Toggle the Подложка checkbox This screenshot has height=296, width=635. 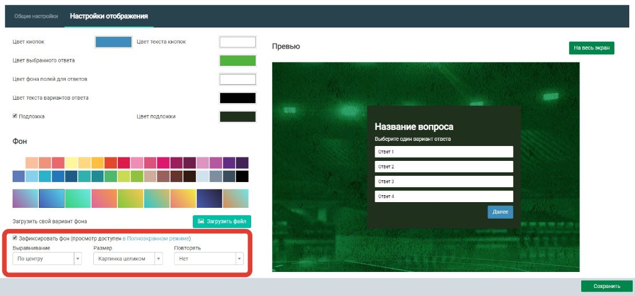click(15, 116)
